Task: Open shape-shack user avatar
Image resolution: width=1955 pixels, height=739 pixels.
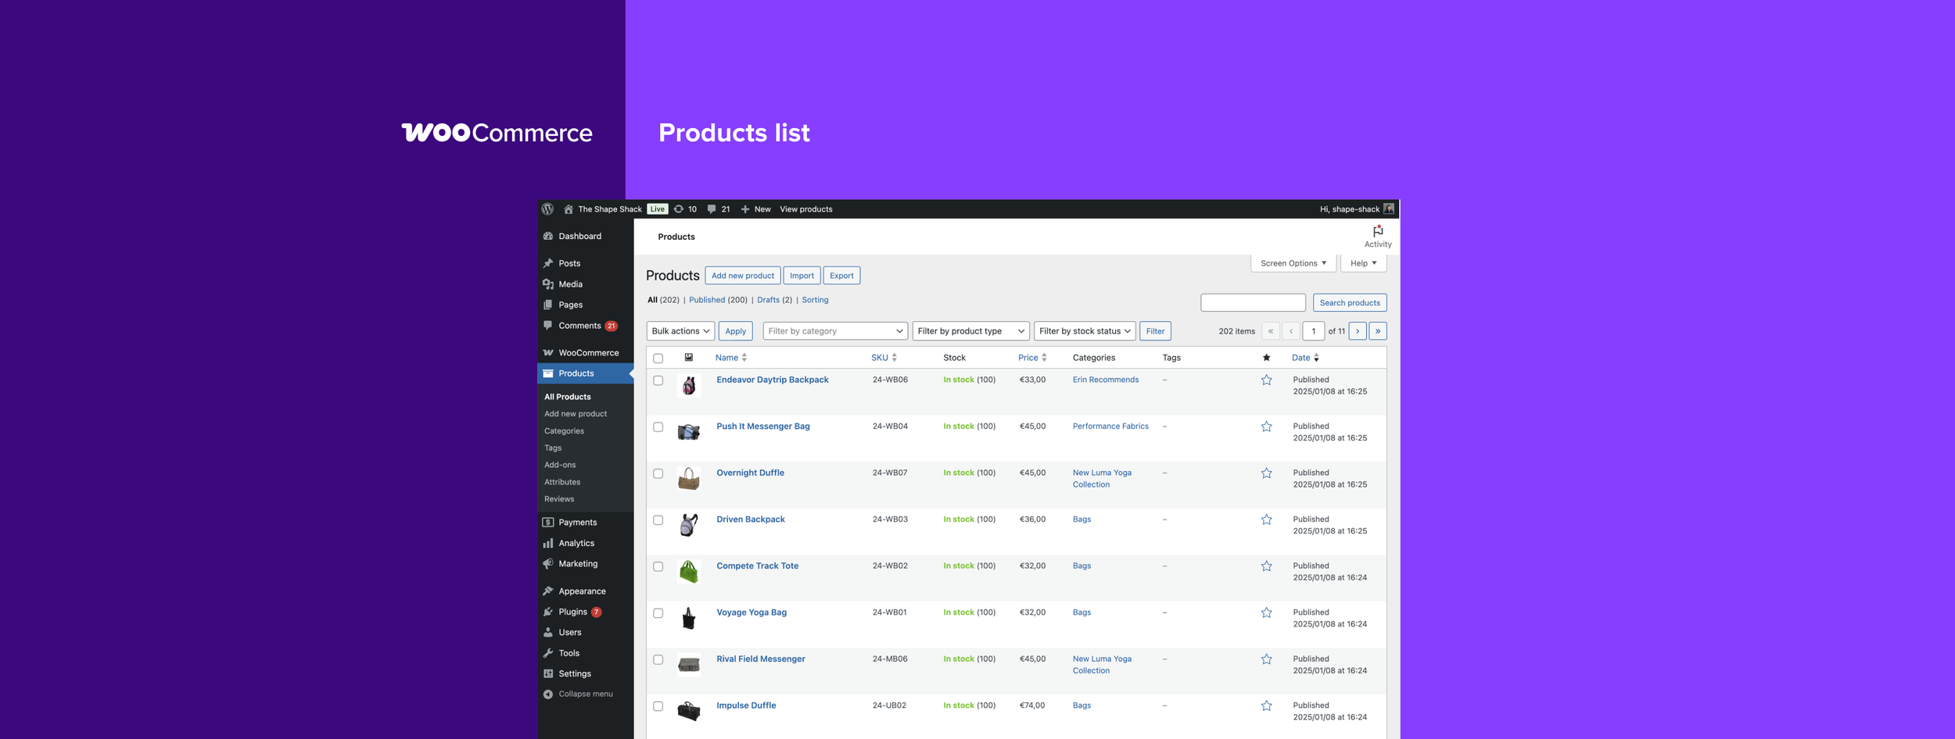Action: pyautogui.click(x=1389, y=209)
